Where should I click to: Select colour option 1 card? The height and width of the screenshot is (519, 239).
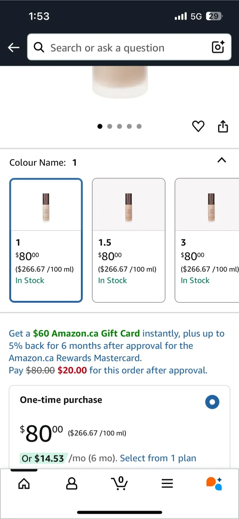point(46,240)
